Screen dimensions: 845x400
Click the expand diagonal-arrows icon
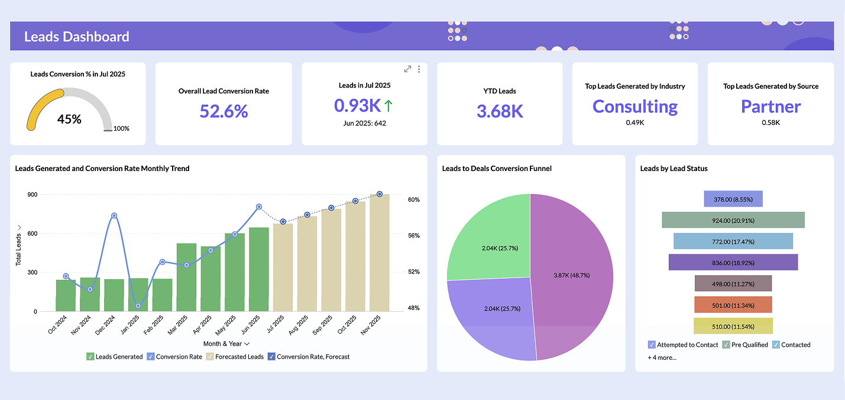coord(407,69)
